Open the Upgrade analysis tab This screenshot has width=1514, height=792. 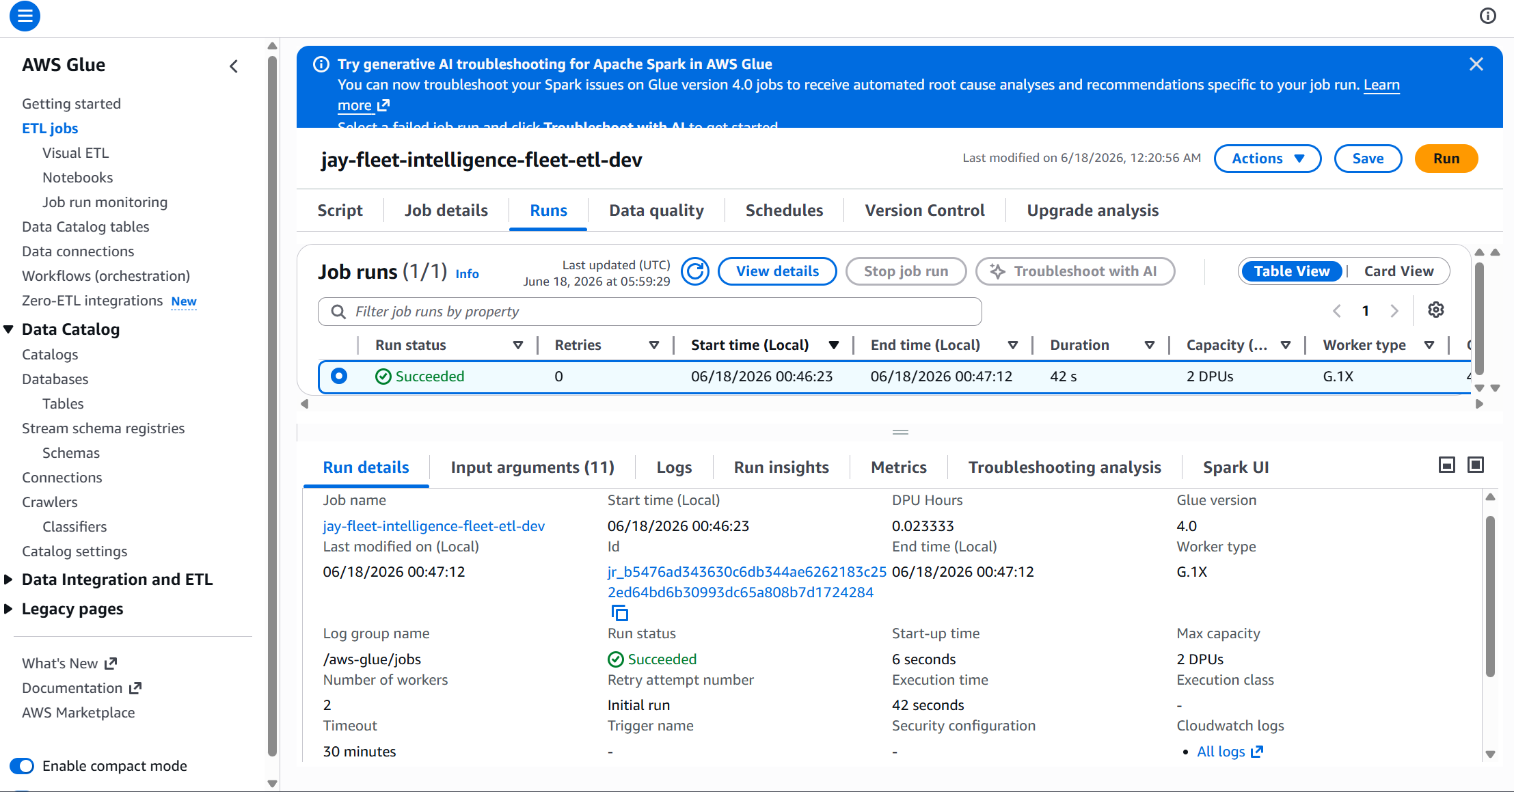[1092, 210]
